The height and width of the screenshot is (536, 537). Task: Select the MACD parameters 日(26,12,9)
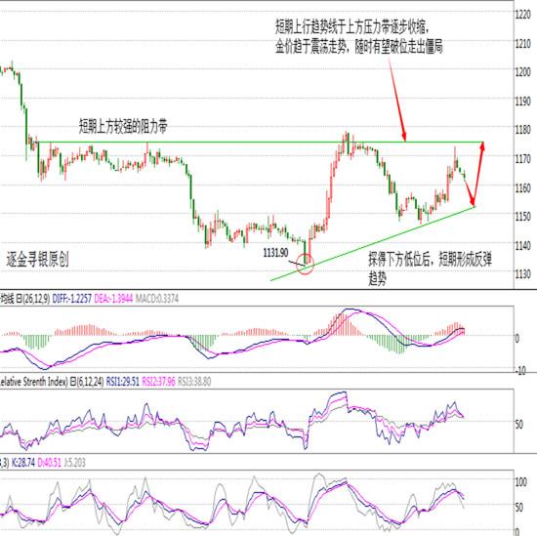33,299
